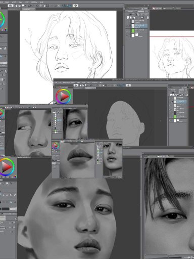
Task: Select the last brush sub tool icon beneath the bottom-left color wheel
Action: 15,195
